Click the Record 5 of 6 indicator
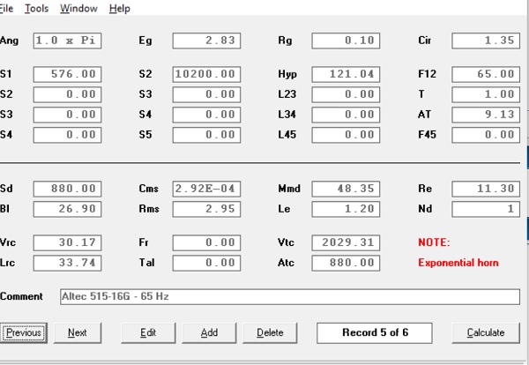 pyautogui.click(x=375, y=333)
